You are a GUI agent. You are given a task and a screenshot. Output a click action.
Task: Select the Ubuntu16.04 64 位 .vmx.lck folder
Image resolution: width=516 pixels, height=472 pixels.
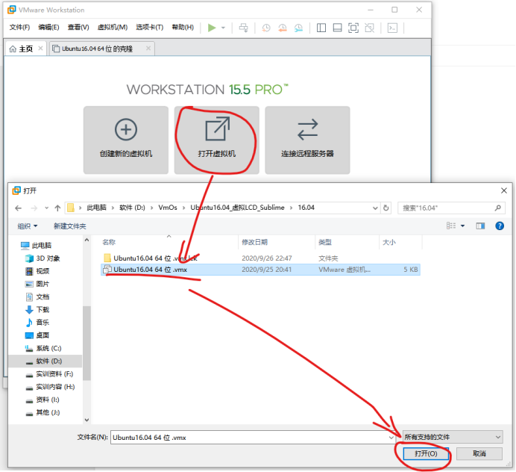(x=260, y=258)
